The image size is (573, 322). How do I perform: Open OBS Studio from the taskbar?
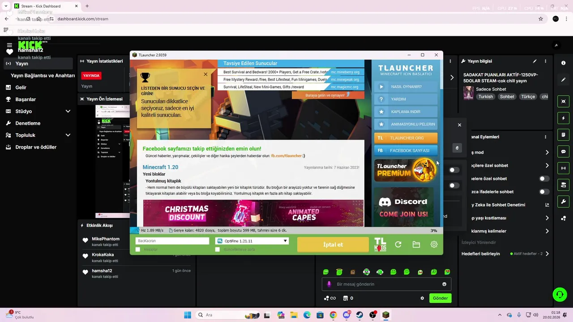pos(373,315)
